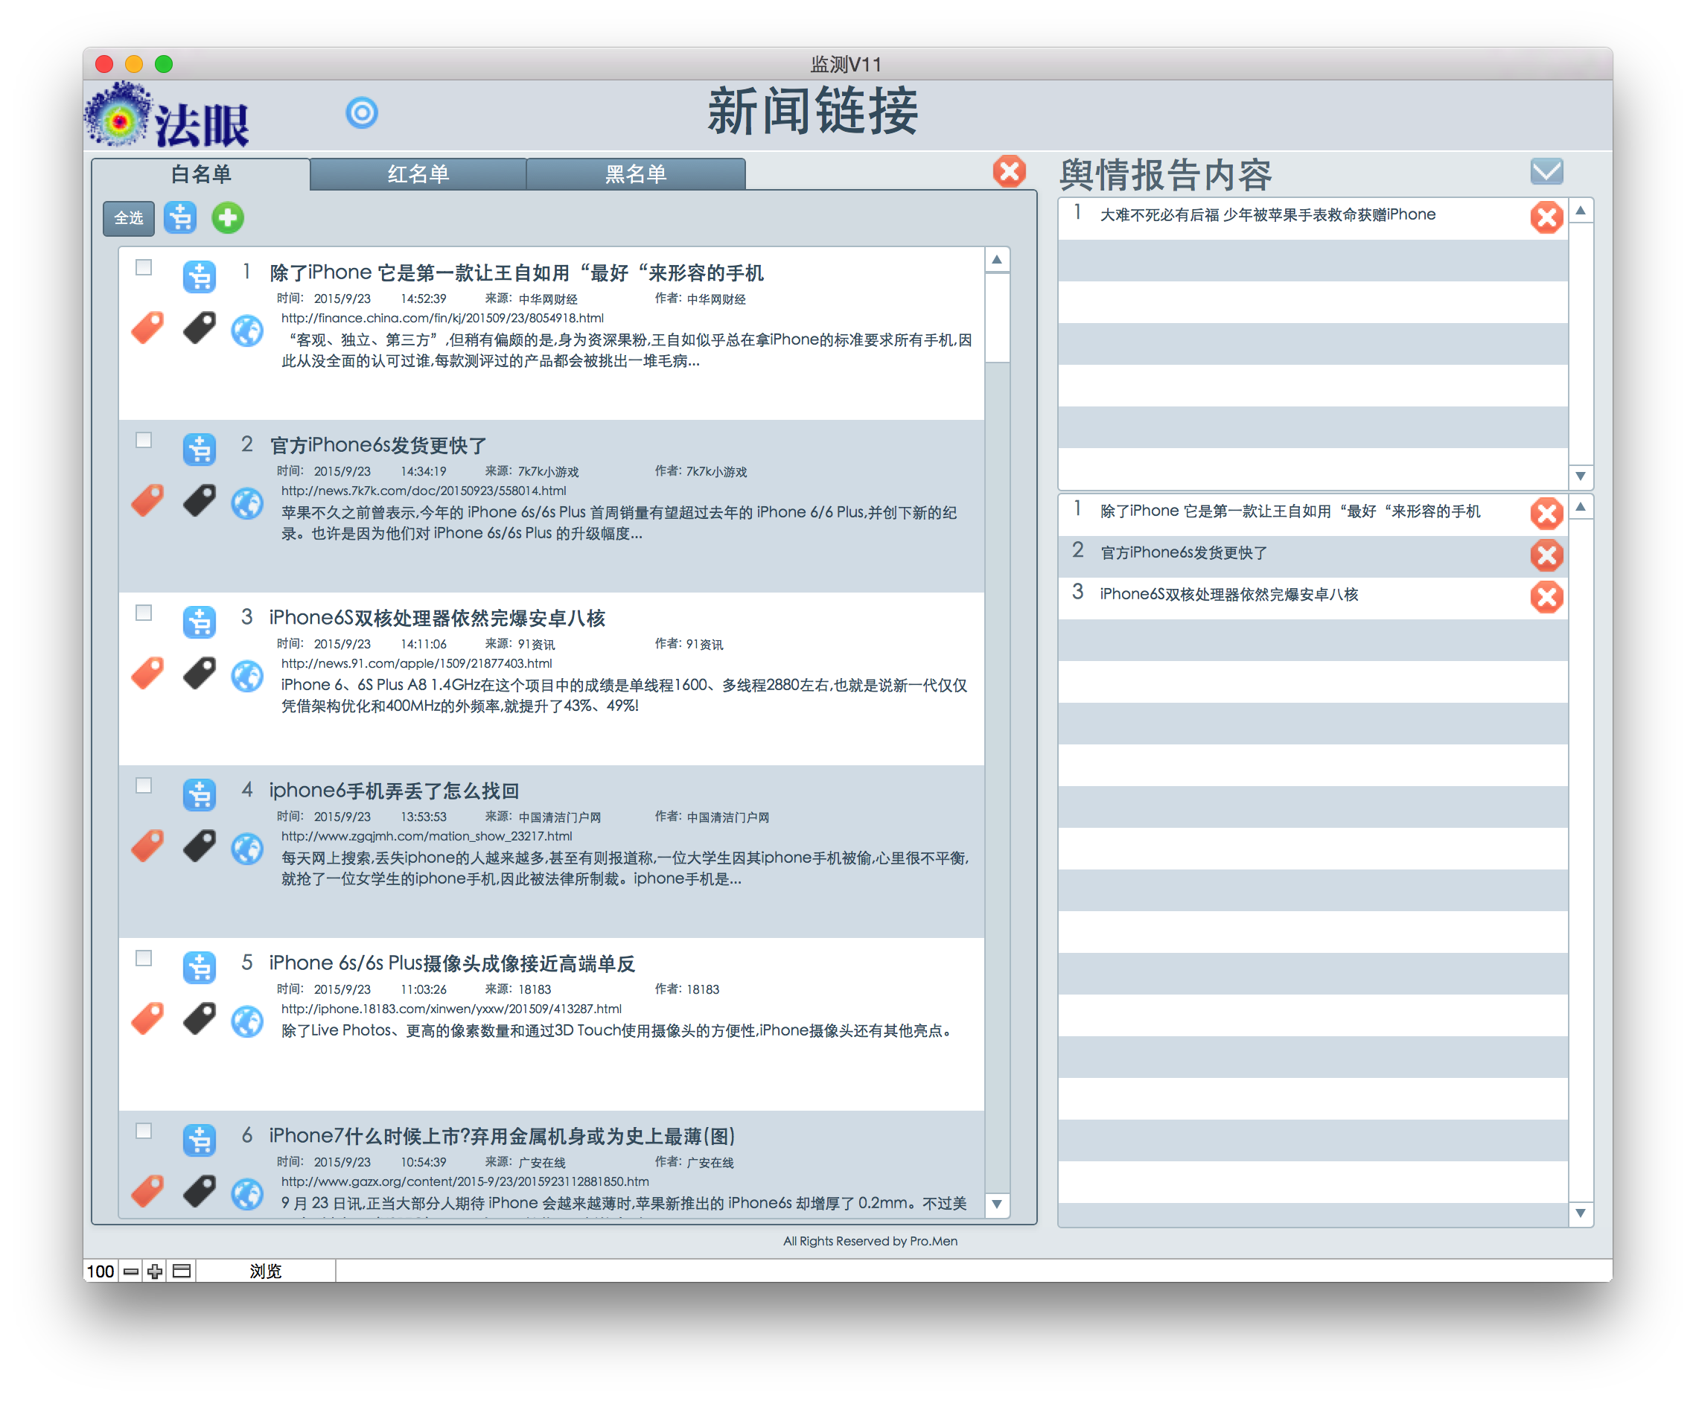
Task: Click headline iPhone7什么时候上市
Action: point(502,1135)
